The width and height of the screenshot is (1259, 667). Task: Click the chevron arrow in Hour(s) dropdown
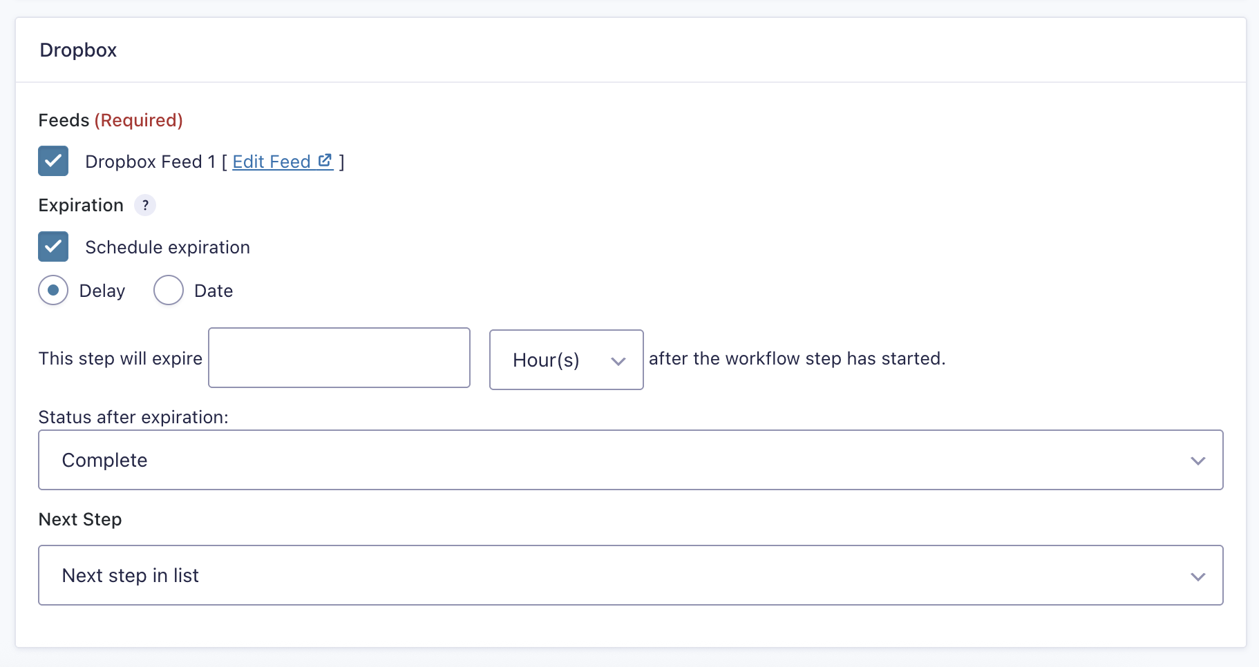pos(618,360)
